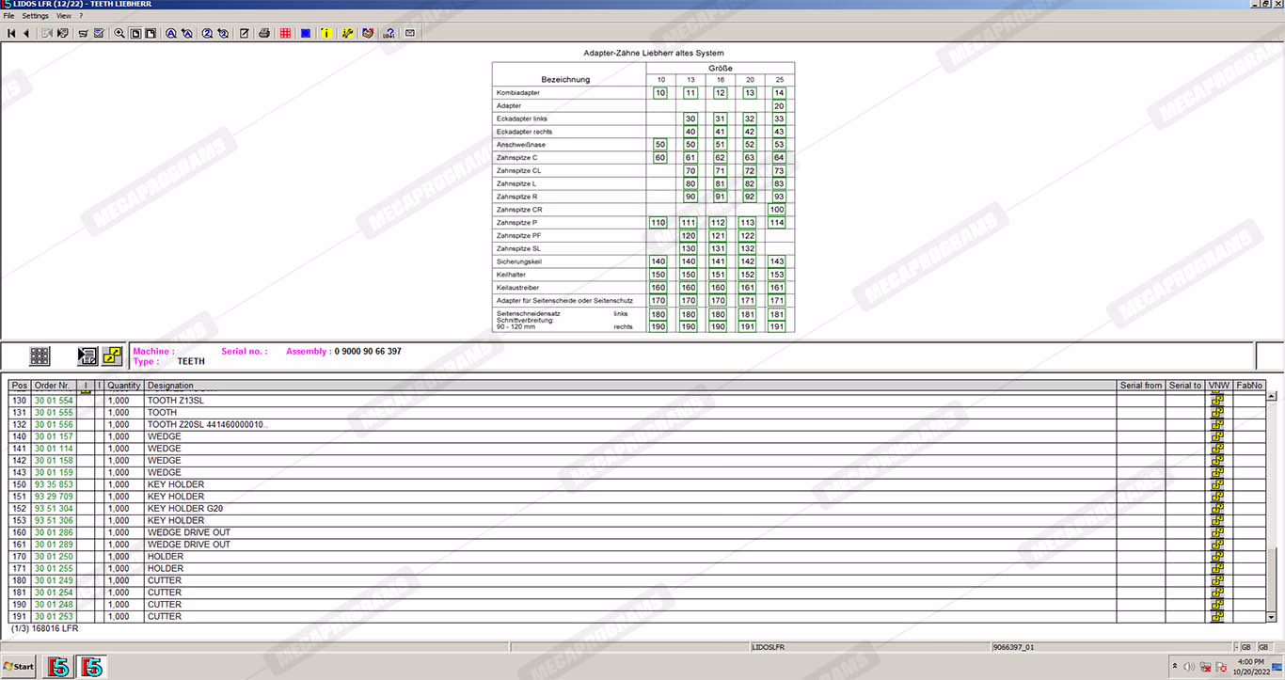Click the Serial from column header

(x=1141, y=386)
